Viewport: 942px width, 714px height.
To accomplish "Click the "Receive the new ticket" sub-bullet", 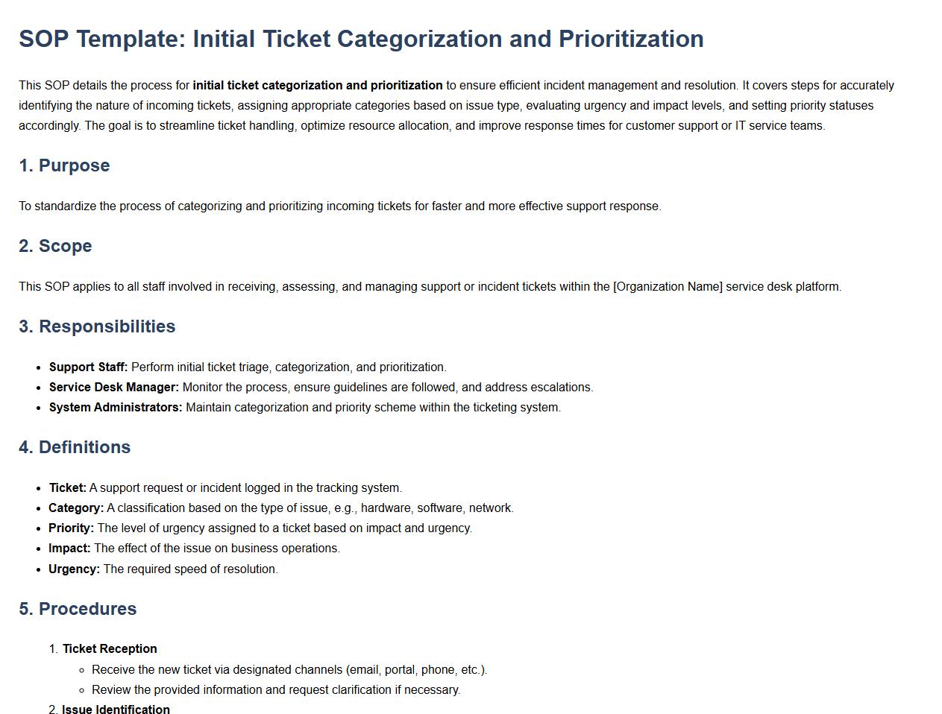I will [x=289, y=669].
